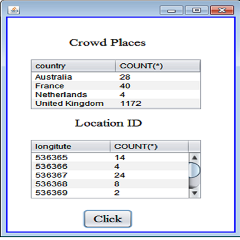Click the Location table scrollbar thumb
The width and height of the screenshot is (240, 240).
[x=194, y=170]
